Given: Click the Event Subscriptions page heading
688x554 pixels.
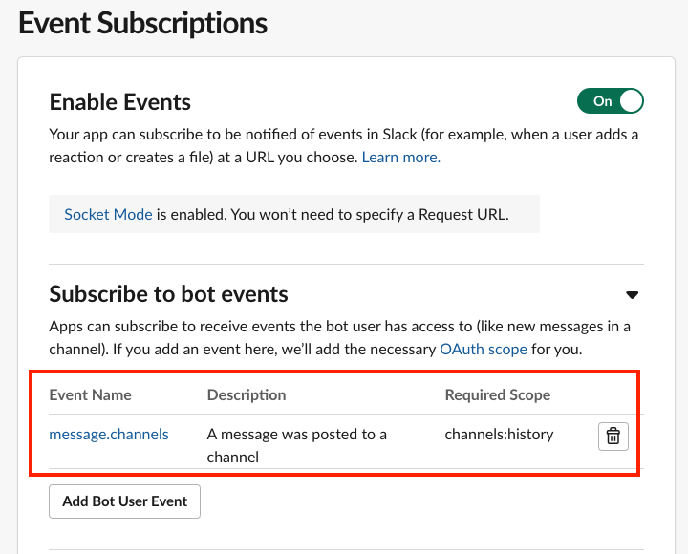Looking at the screenshot, I should point(143,24).
